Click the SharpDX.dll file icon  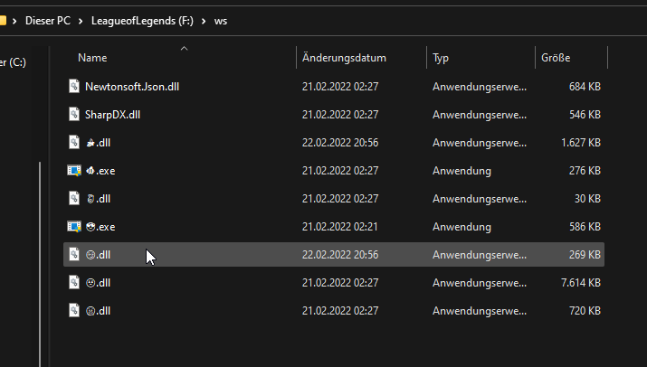coord(74,114)
